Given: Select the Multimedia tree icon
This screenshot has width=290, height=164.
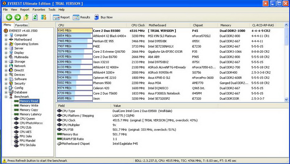Looking at the screenshot, I should 11,57.
